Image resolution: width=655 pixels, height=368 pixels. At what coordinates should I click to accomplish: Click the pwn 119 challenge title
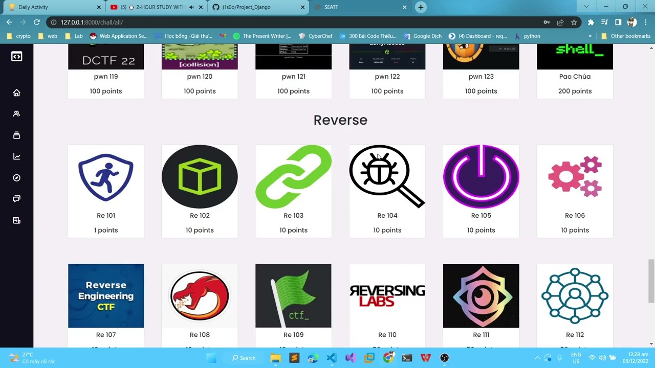click(x=106, y=77)
